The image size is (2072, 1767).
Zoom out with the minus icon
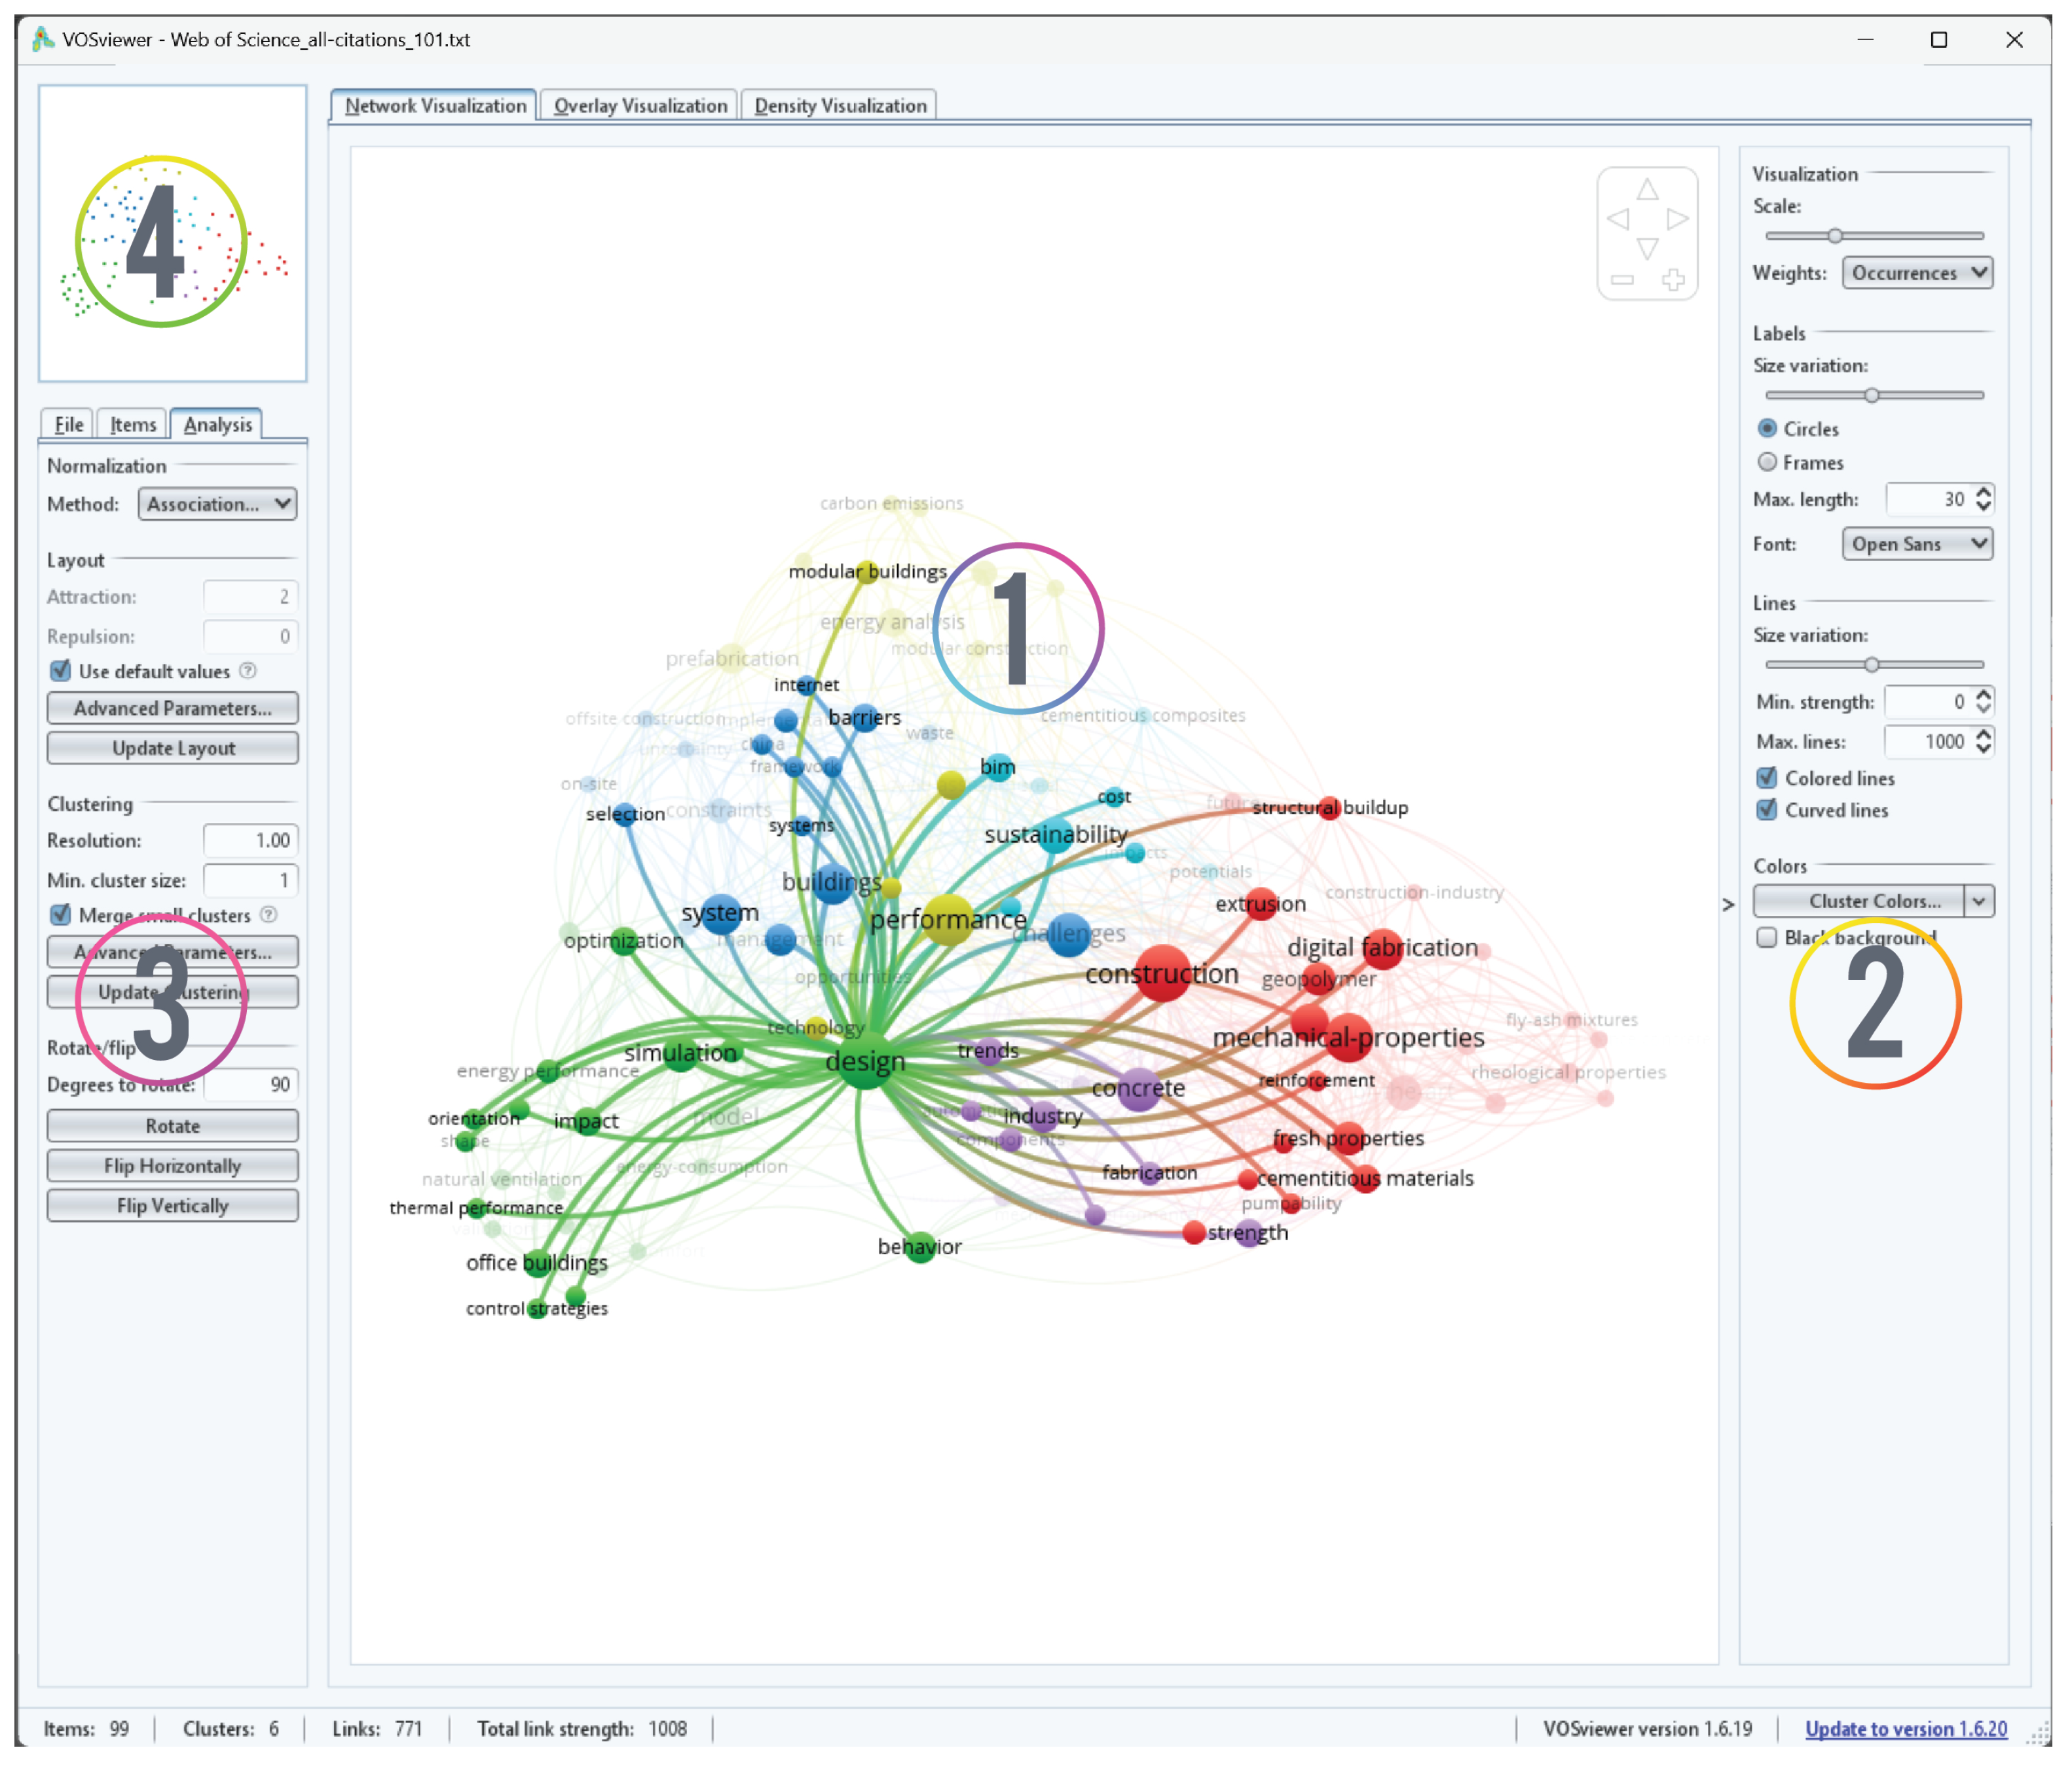pyautogui.click(x=1622, y=280)
